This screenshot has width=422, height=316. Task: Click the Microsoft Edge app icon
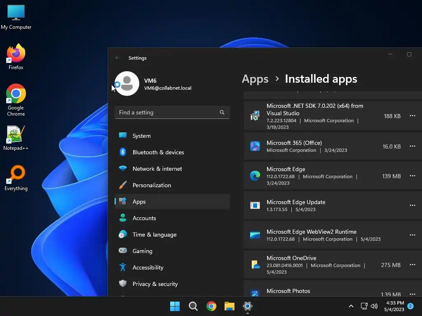click(x=255, y=176)
